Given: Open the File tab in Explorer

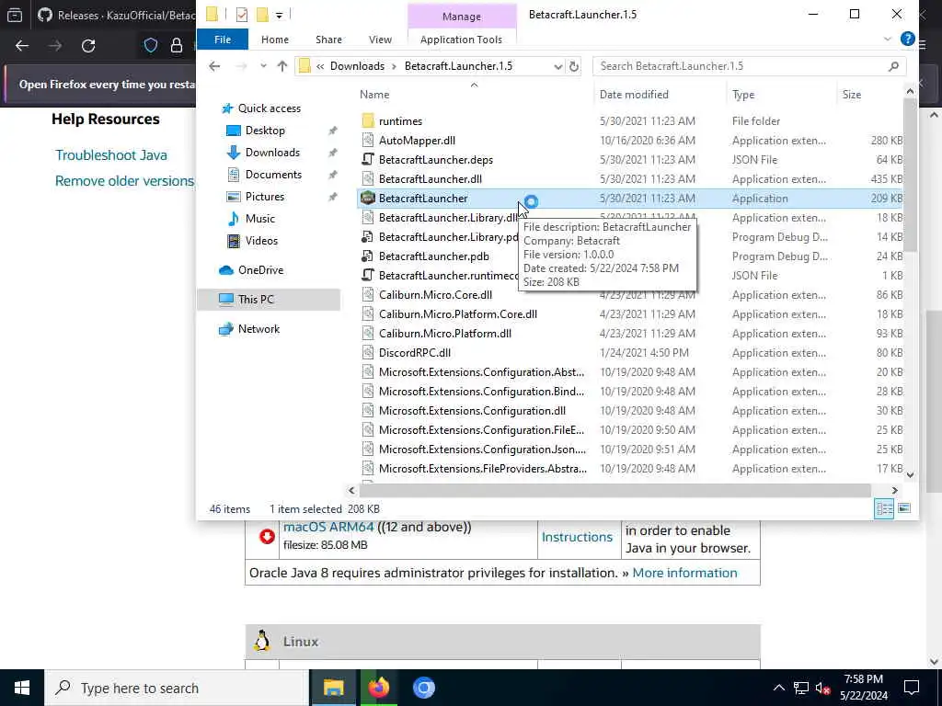Looking at the screenshot, I should point(223,39).
